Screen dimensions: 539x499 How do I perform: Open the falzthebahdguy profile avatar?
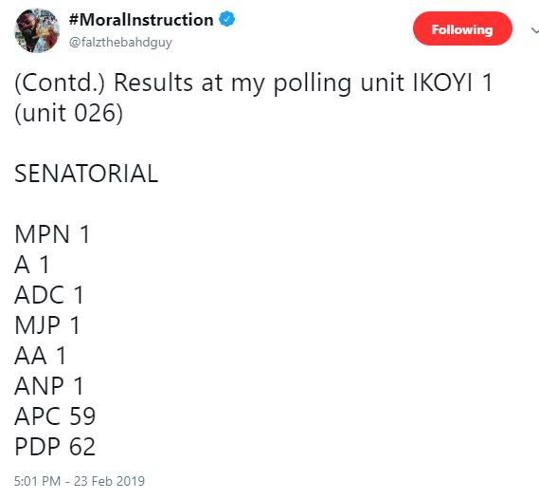[37, 30]
